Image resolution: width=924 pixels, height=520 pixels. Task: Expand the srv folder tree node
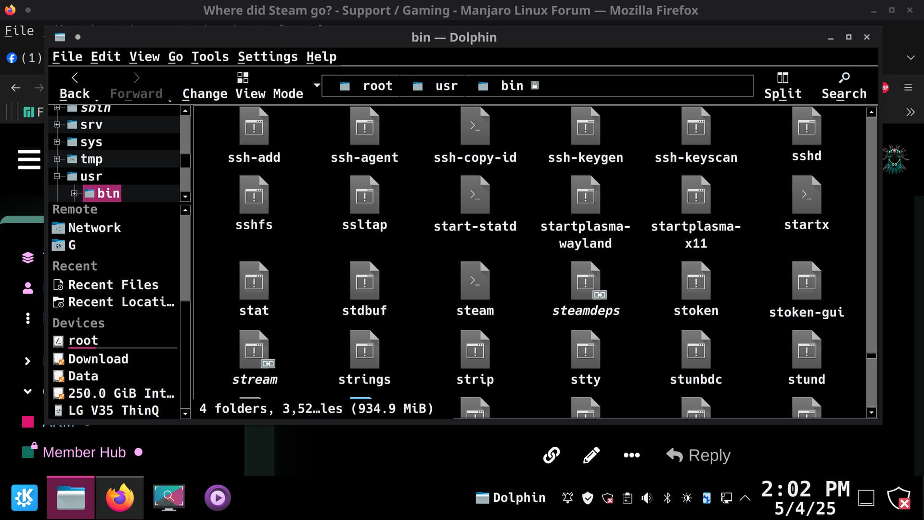point(57,125)
